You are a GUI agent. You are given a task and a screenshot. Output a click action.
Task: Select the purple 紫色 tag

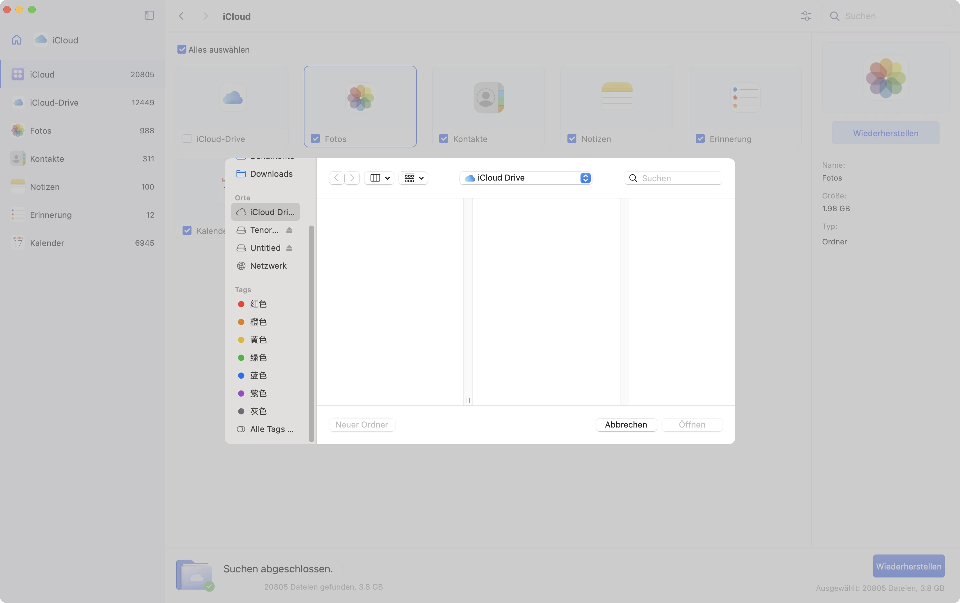[x=265, y=393]
